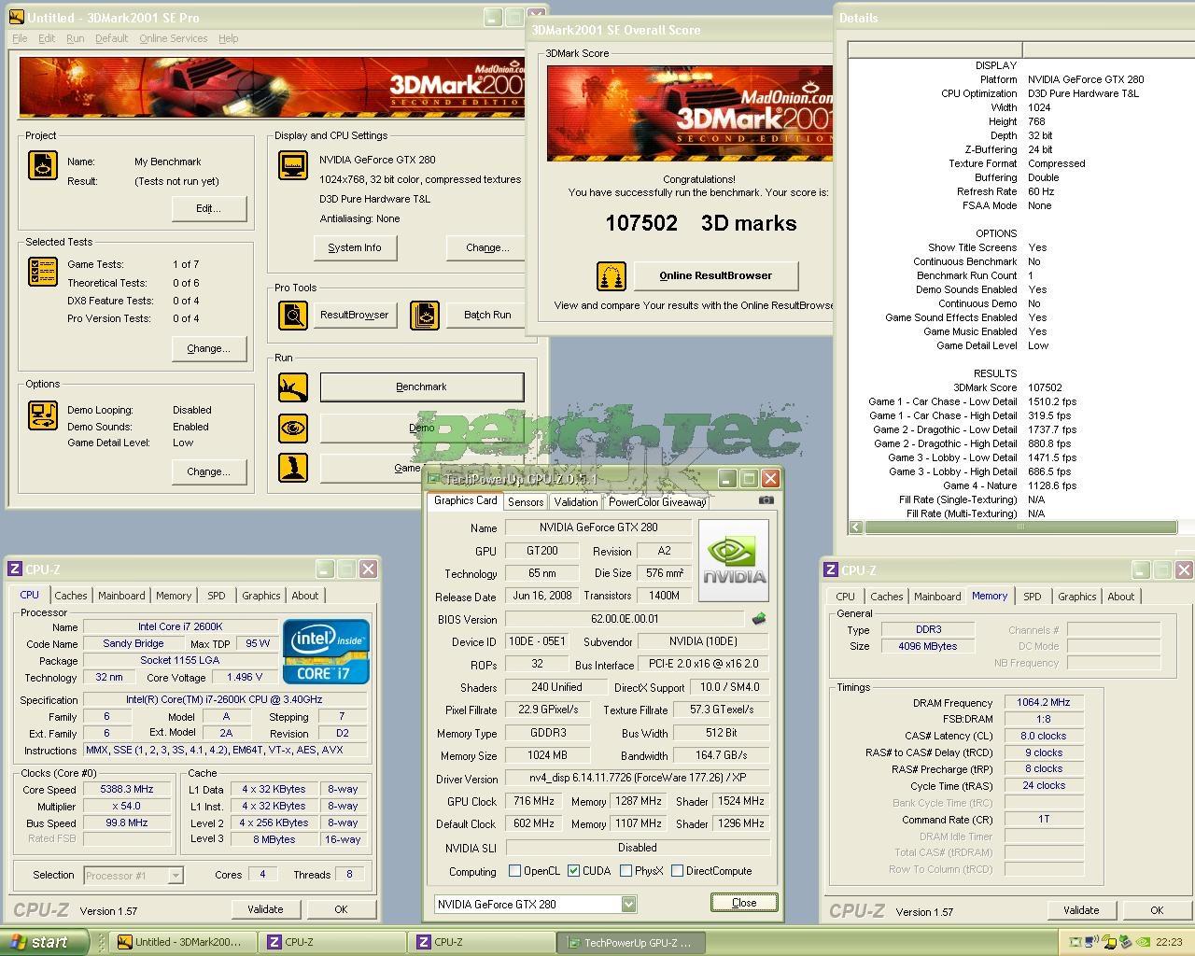Click the Details horizontal scrollbar
This screenshot has height=956, width=1195.
pos(1019,527)
